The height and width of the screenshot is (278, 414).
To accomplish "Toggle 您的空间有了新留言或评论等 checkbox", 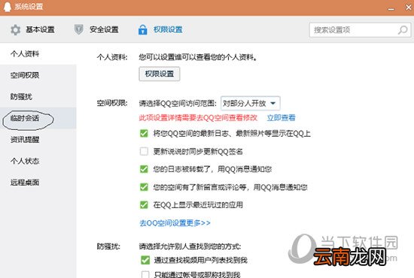I will (144, 187).
